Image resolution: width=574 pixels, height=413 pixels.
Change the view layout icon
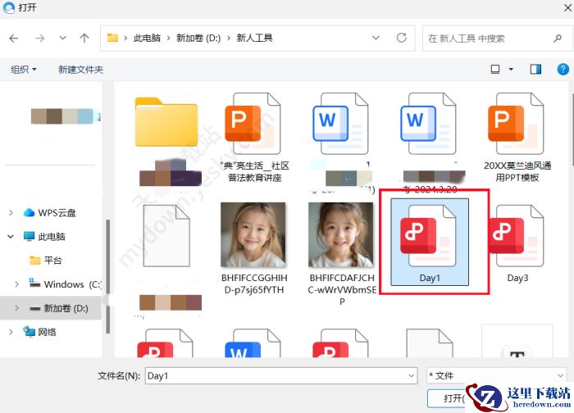click(x=495, y=69)
